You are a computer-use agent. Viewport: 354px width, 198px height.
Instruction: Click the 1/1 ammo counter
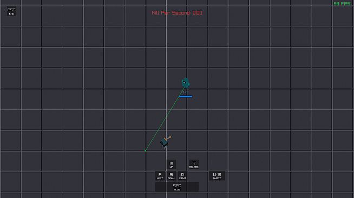[186, 92]
